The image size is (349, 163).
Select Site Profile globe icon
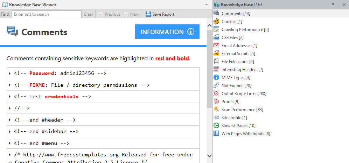point(216,118)
